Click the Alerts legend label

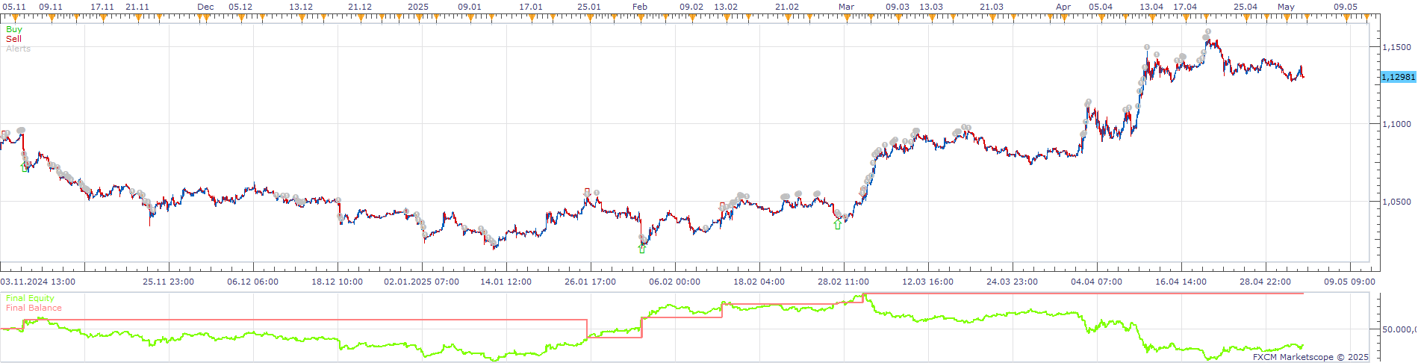[x=18, y=49]
